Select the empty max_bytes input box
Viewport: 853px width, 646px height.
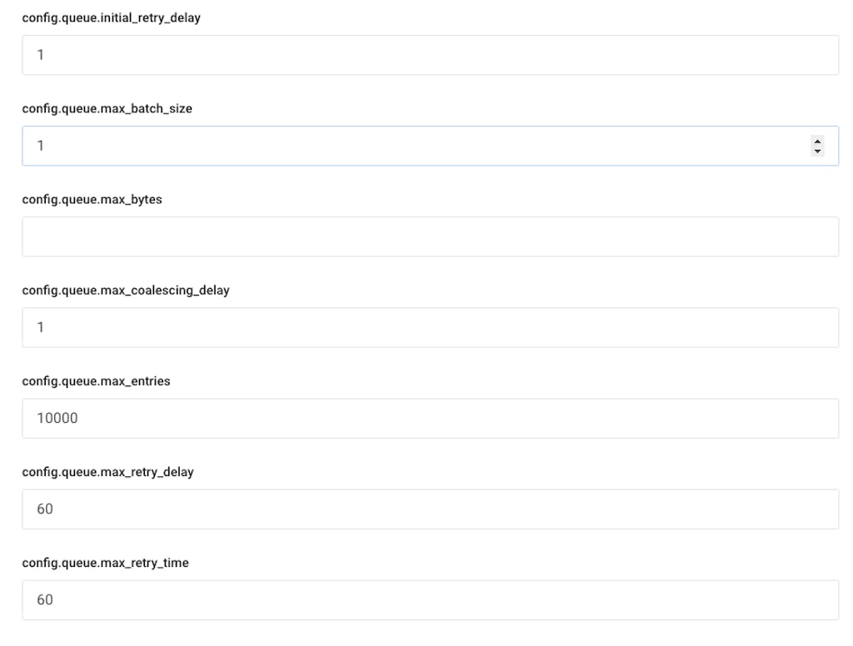tap(430, 236)
